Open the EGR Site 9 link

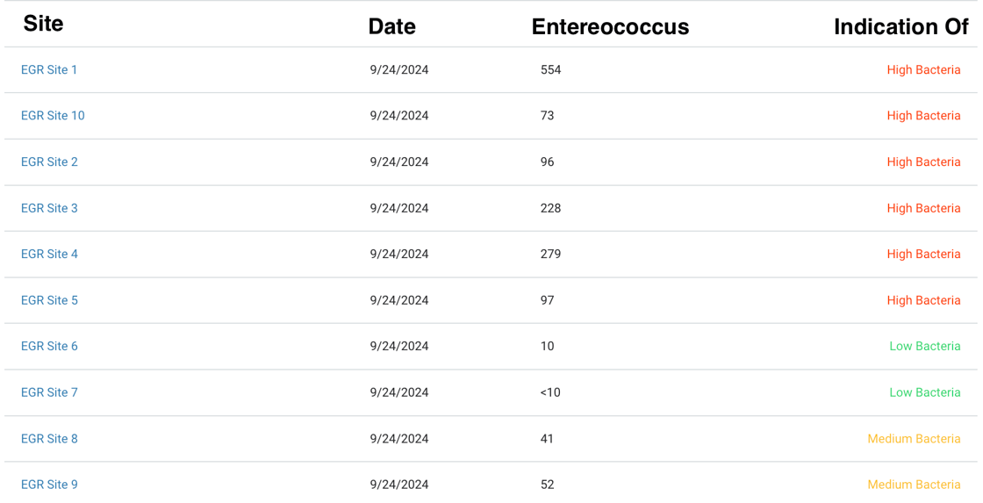[49, 485]
